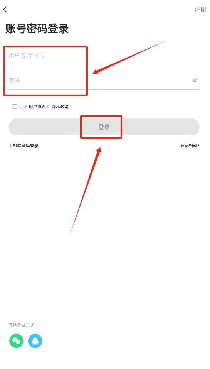This screenshot has width=210, height=369.
Task: Tap the back arrow icon
Action: [x=5, y=9]
